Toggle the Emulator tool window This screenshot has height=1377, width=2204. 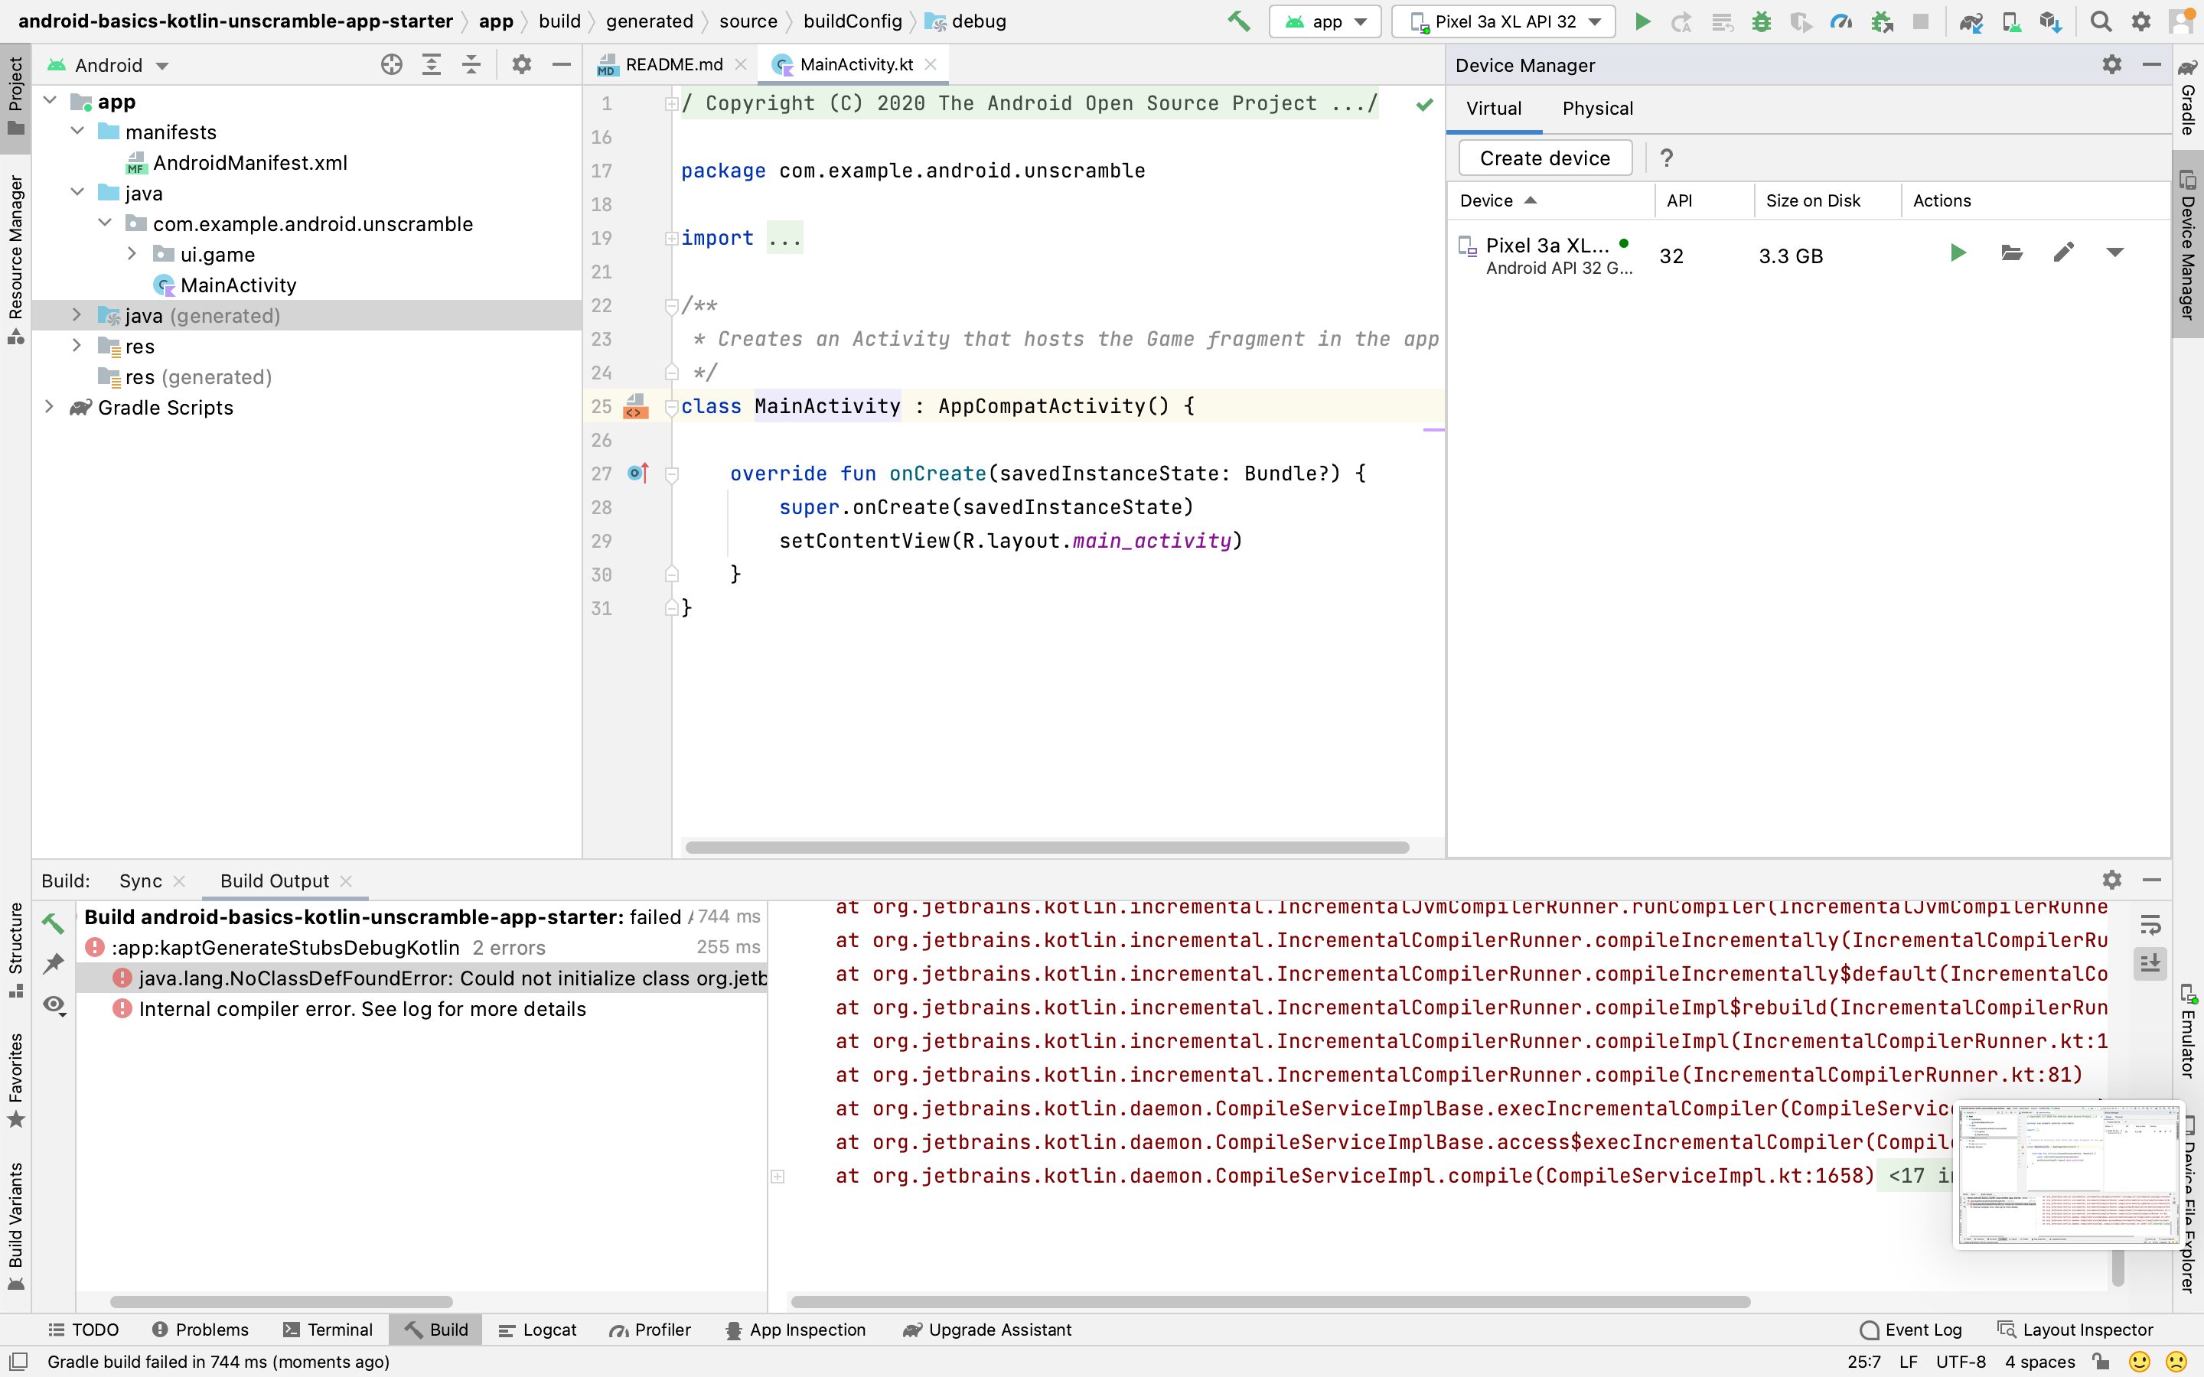tap(2188, 1031)
